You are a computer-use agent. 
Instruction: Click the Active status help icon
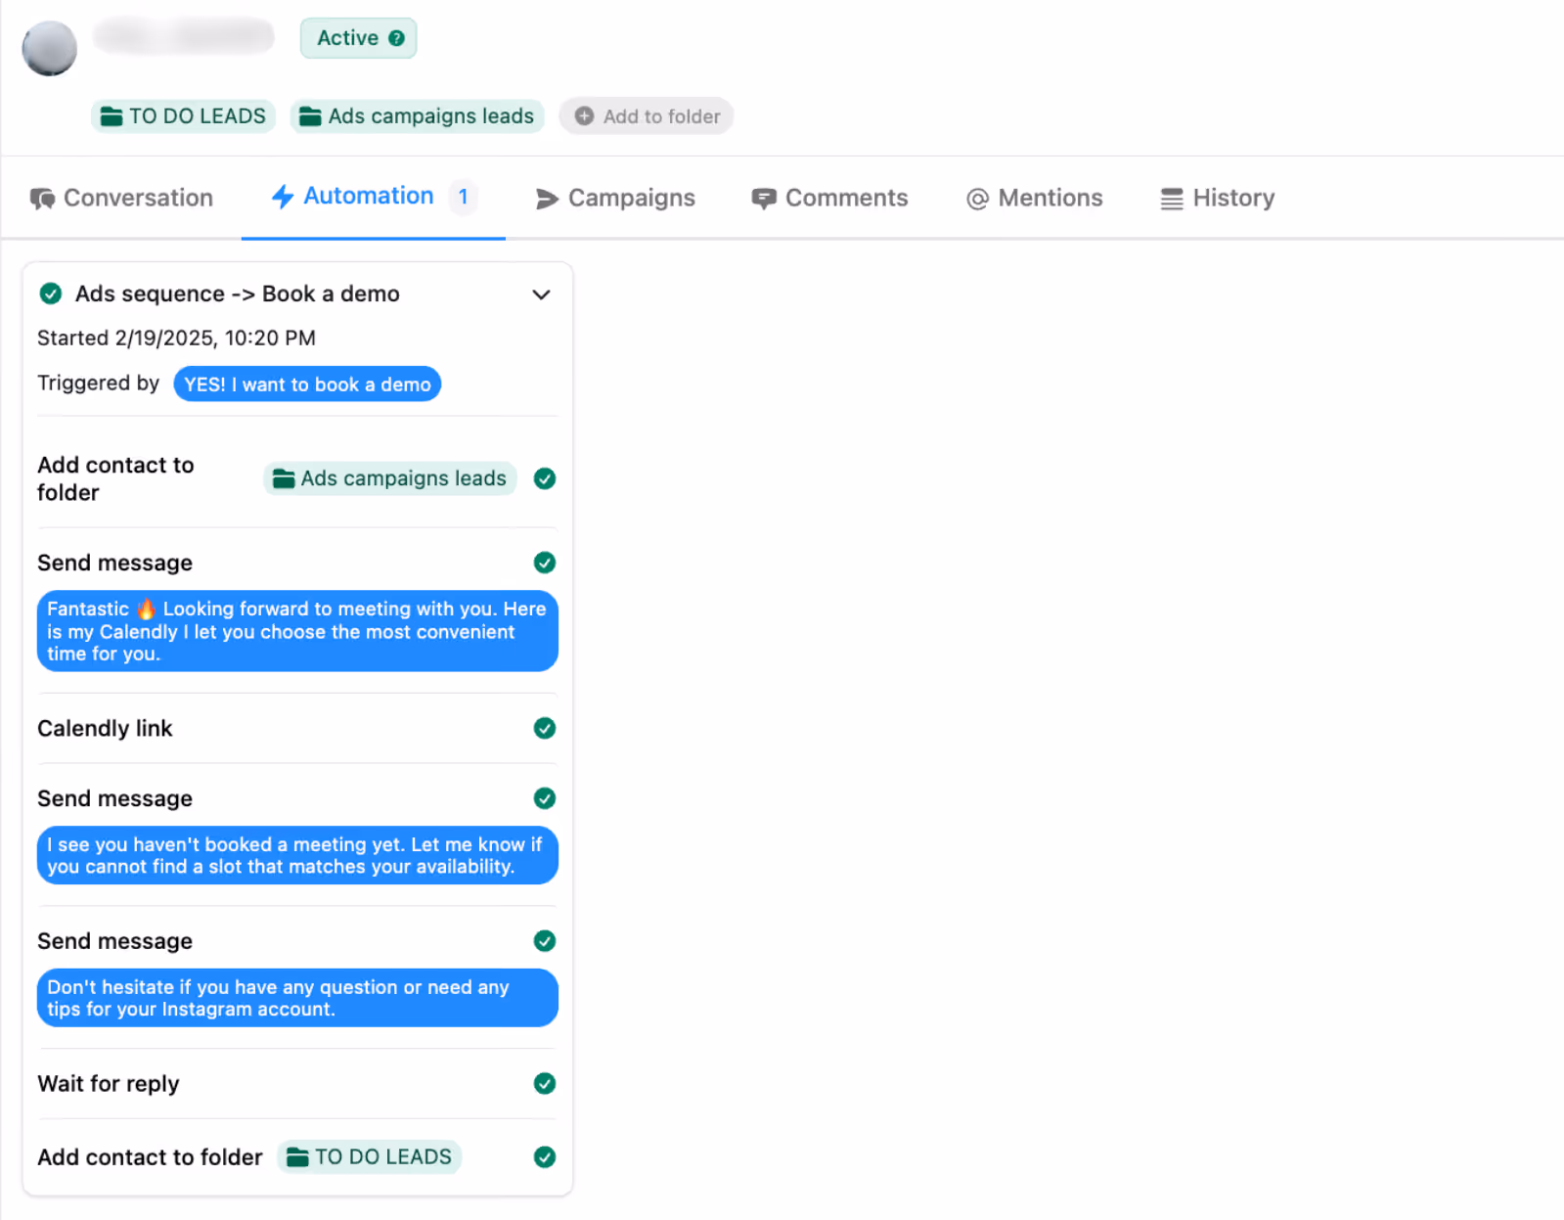(396, 38)
